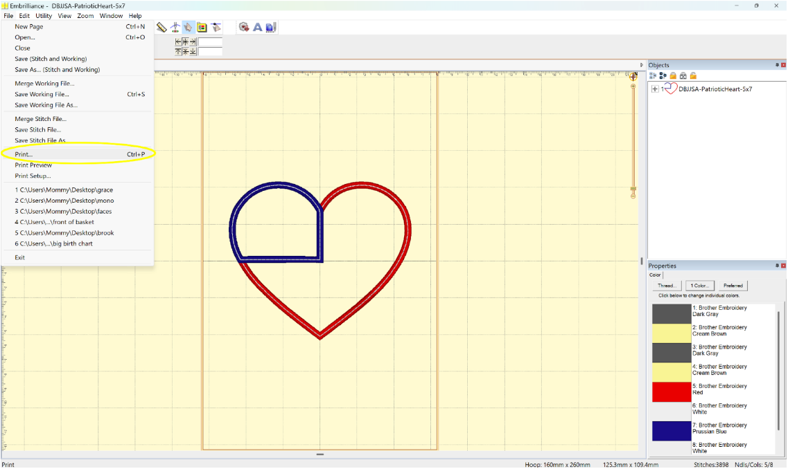Select the Prussian Blue color swatch
Image resolution: width=788 pixels, height=469 pixels.
click(670, 431)
